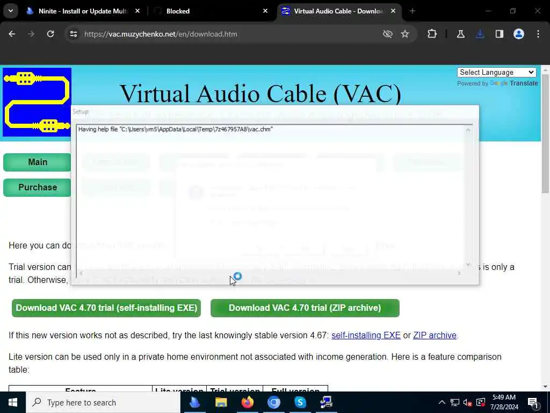550x413 pixels.
Task: Open the Ninite app in taskbar
Action: pyautogui.click(x=194, y=402)
